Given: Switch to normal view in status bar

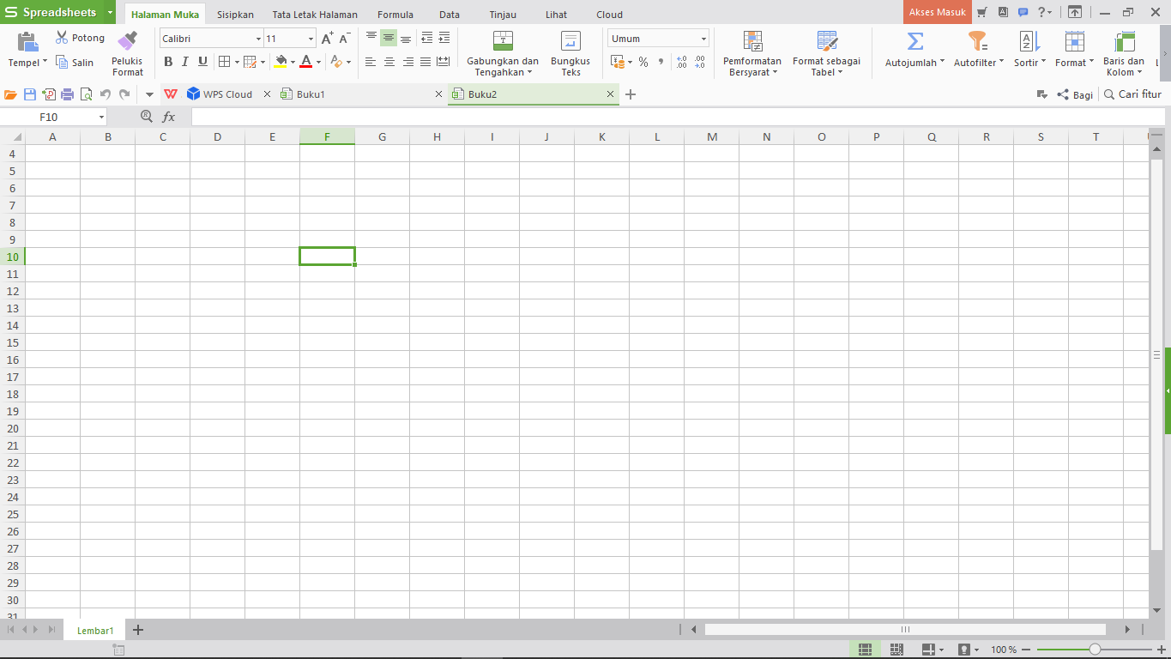Looking at the screenshot, I should (865, 650).
